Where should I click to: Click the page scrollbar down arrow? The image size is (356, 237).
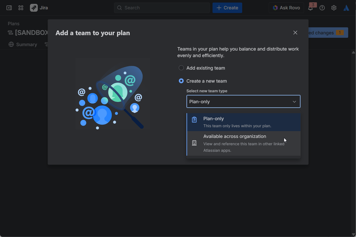(x=353, y=234)
